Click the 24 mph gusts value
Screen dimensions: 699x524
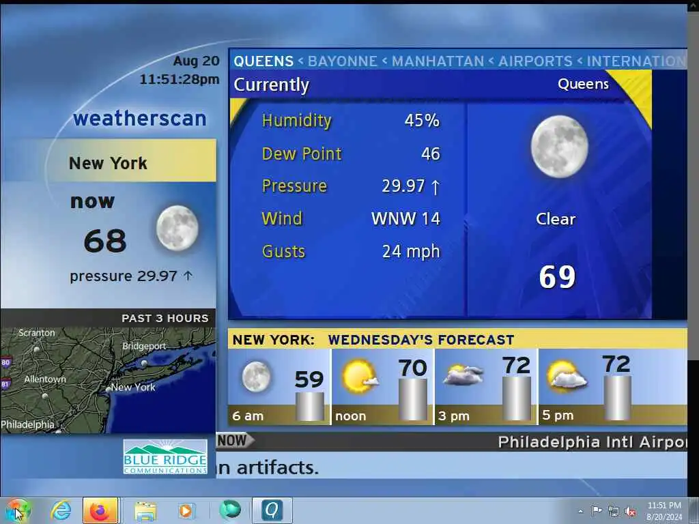click(x=411, y=252)
